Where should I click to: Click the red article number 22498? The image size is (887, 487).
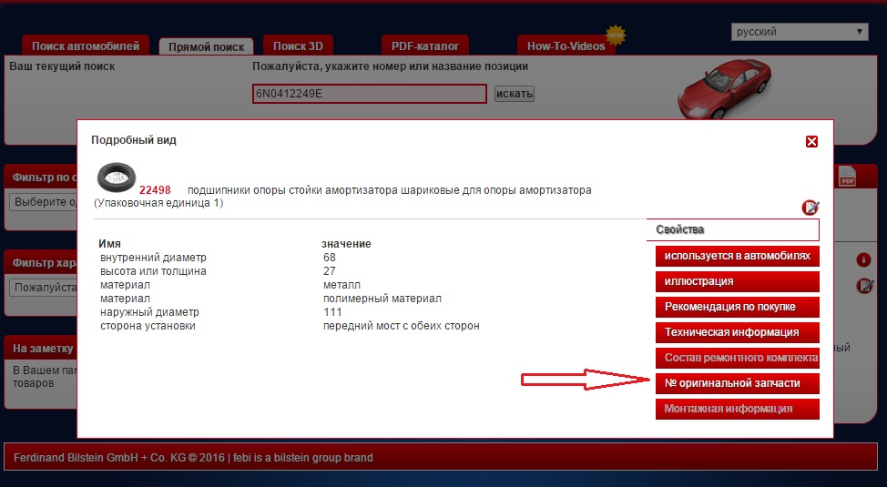pos(155,190)
